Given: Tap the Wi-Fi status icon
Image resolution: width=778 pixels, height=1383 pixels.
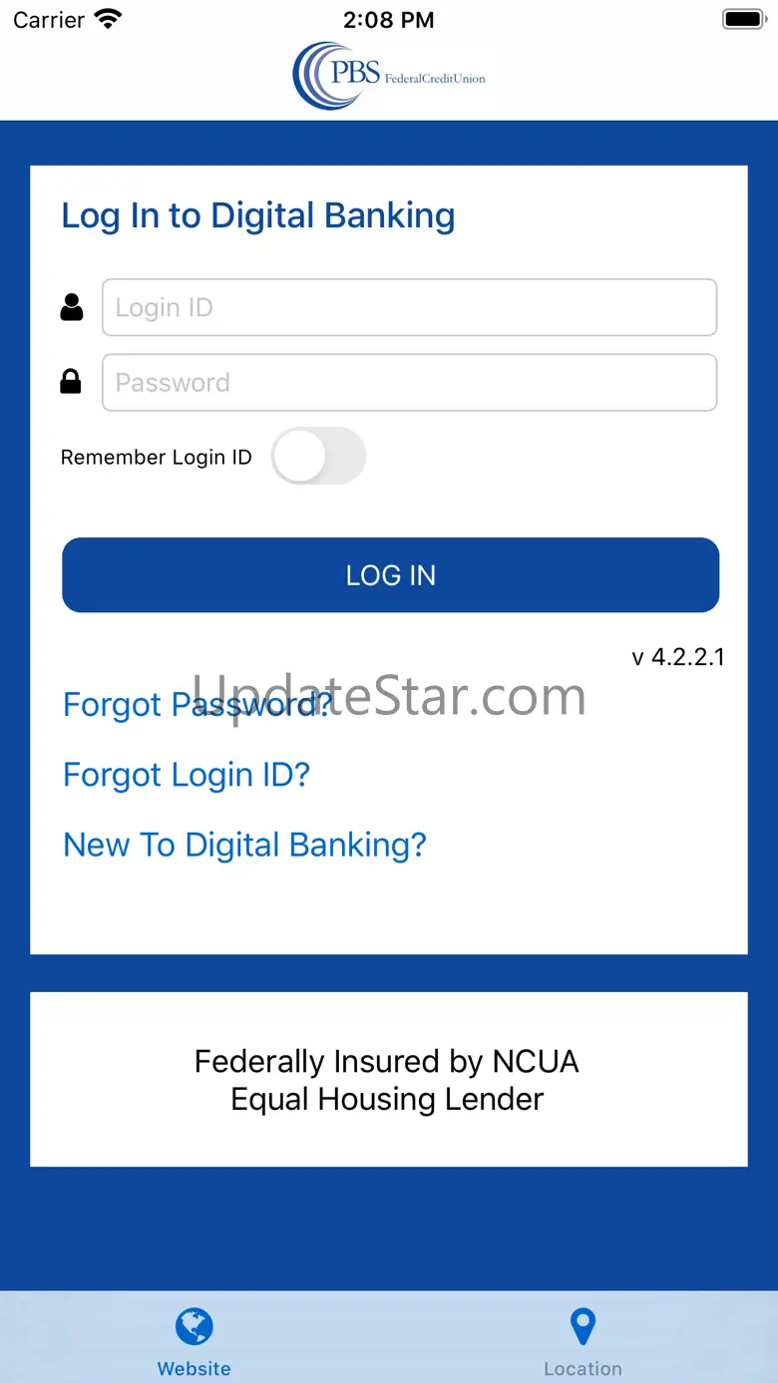Looking at the screenshot, I should tap(107, 19).
